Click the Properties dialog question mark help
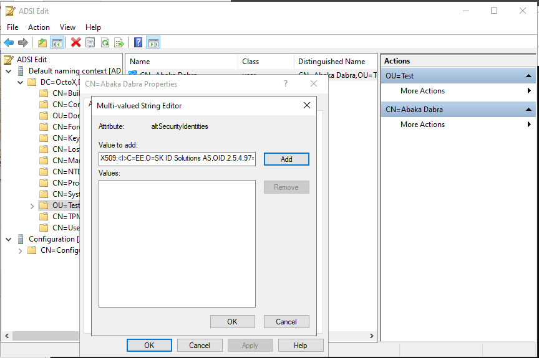 (286, 83)
